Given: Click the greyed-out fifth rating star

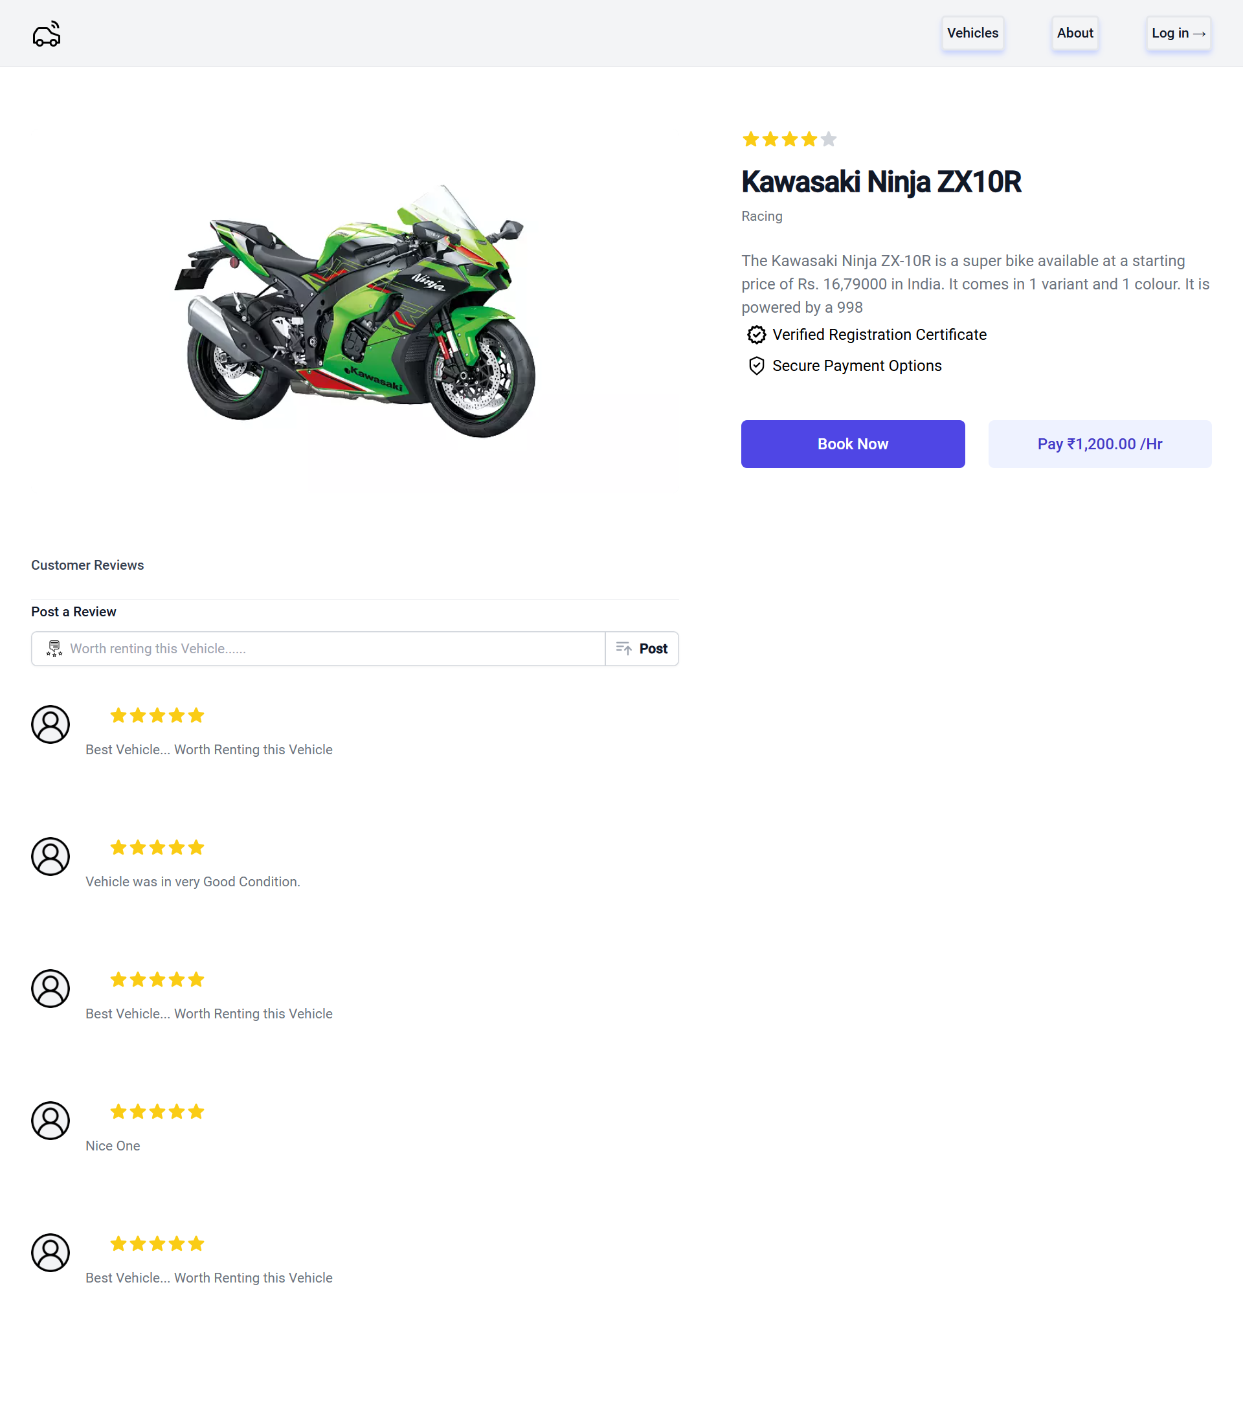Looking at the screenshot, I should (x=828, y=139).
